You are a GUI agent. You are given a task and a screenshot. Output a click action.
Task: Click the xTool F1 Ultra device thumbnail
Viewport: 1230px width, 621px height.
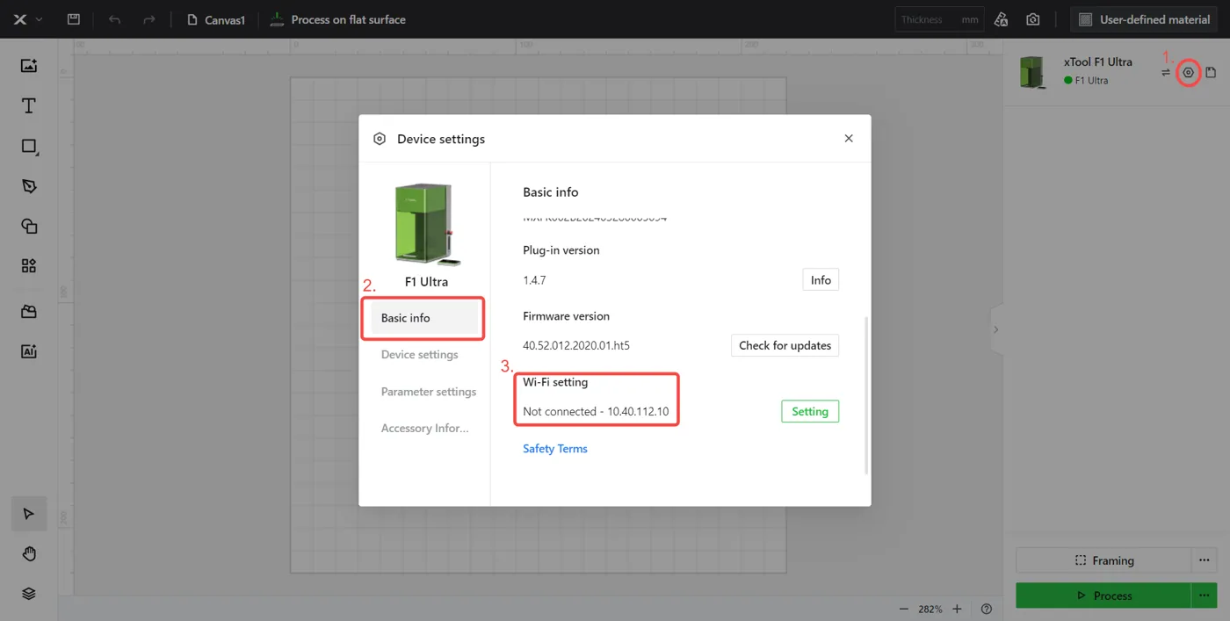click(1032, 72)
